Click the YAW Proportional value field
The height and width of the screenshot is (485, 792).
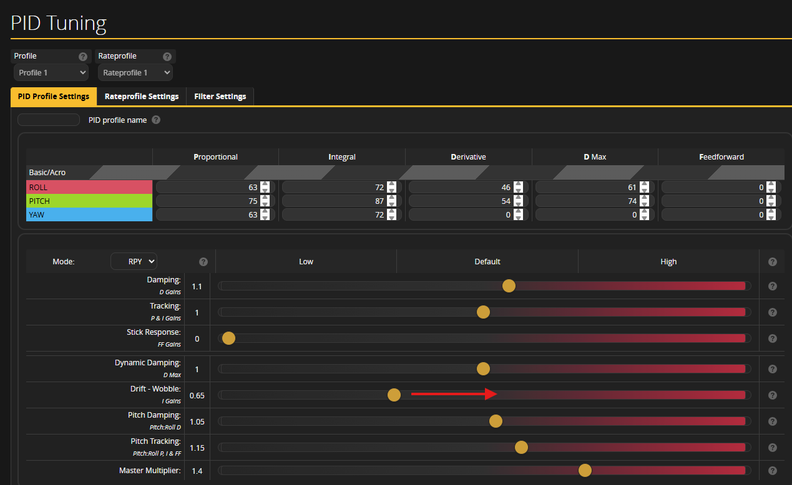pyautogui.click(x=215, y=214)
